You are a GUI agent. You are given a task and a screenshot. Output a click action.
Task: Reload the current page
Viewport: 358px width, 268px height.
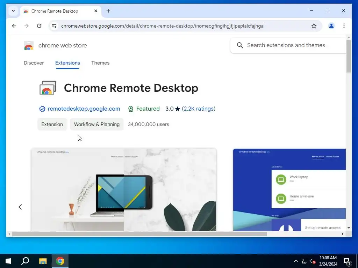tap(39, 26)
